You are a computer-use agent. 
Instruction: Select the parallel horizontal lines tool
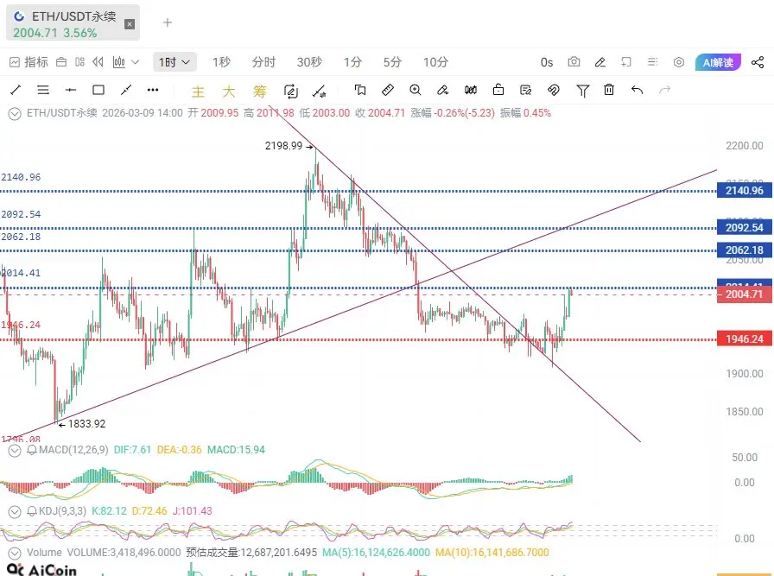pyautogui.click(x=43, y=90)
